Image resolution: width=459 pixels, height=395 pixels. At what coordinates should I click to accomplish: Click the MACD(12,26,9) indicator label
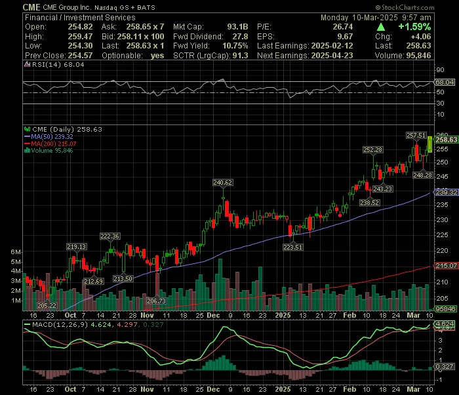click(60, 324)
